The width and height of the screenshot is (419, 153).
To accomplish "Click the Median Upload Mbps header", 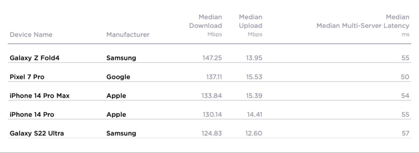I will click(250, 25).
